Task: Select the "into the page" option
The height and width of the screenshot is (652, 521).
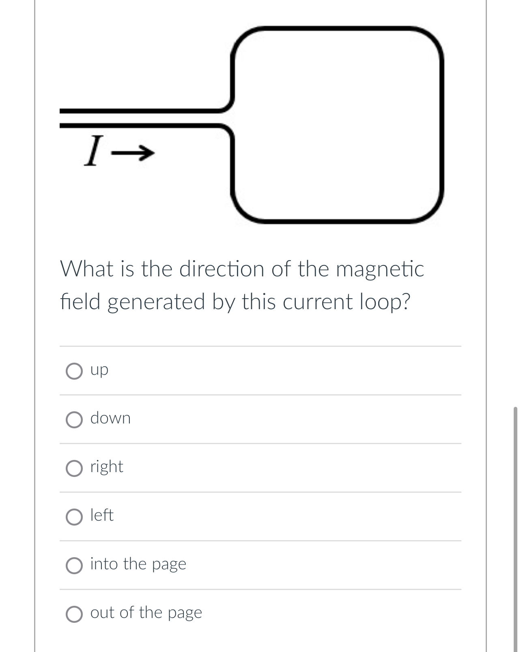Action: point(75,565)
